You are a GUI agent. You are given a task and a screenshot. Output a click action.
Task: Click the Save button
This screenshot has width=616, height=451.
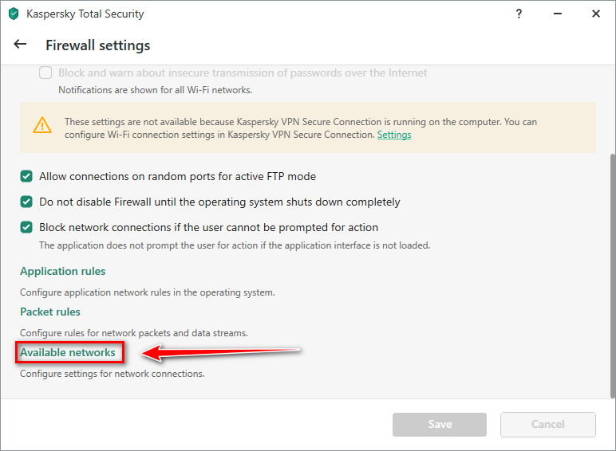pos(440,425)
